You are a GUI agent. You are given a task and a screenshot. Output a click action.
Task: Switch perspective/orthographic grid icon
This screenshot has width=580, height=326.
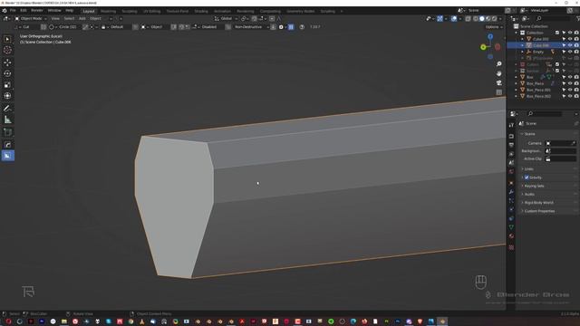point(499,92)
